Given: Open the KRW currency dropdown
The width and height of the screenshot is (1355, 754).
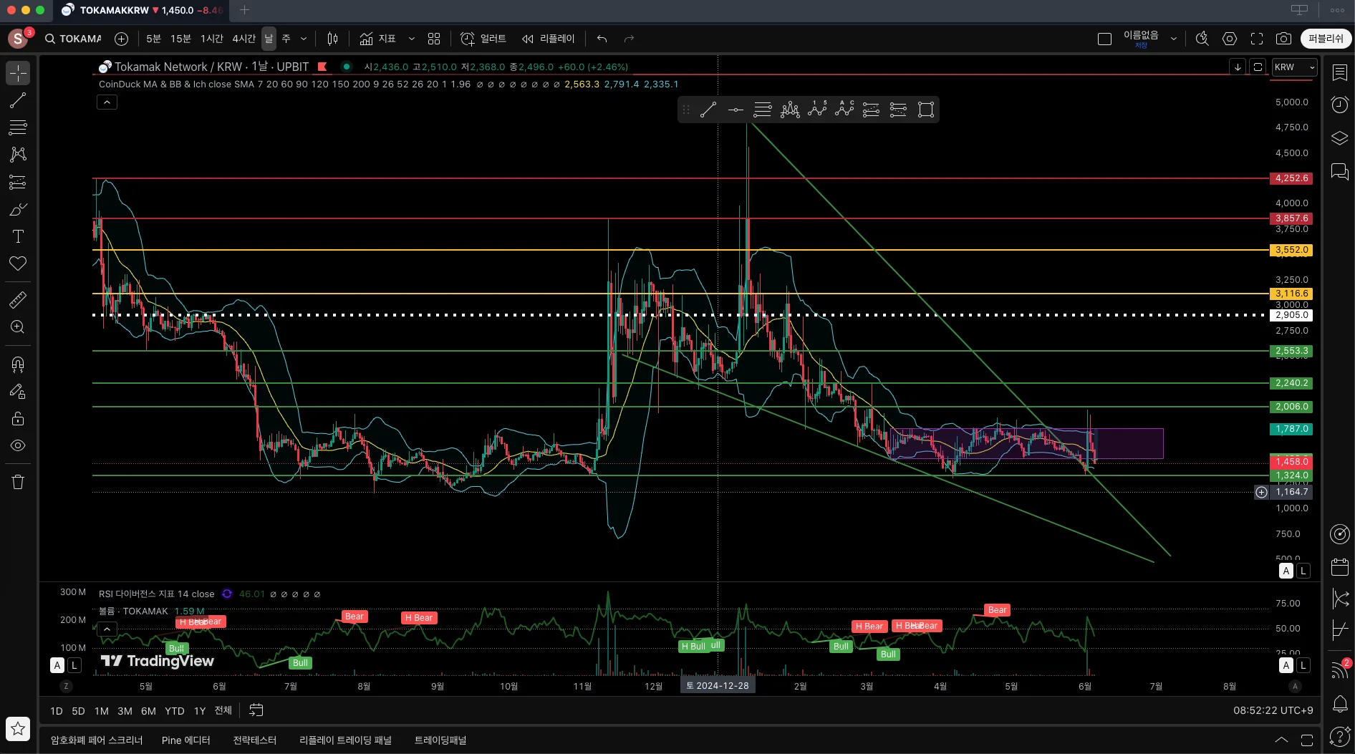Looking at the screenshot, I should tap(1294, 67).
